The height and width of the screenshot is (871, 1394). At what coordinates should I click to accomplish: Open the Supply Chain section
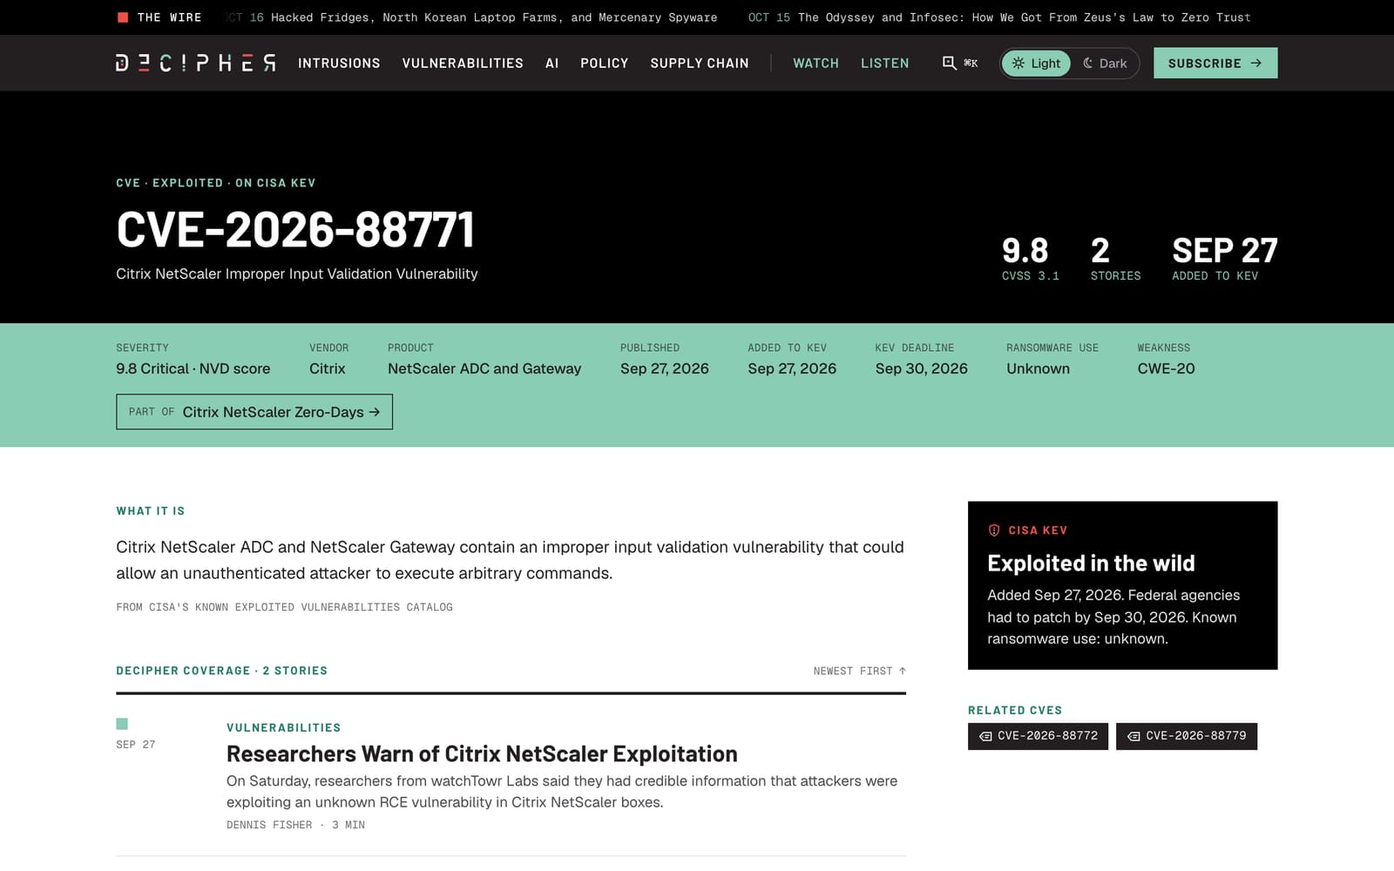pyautogui.click(x=699, y=63)
